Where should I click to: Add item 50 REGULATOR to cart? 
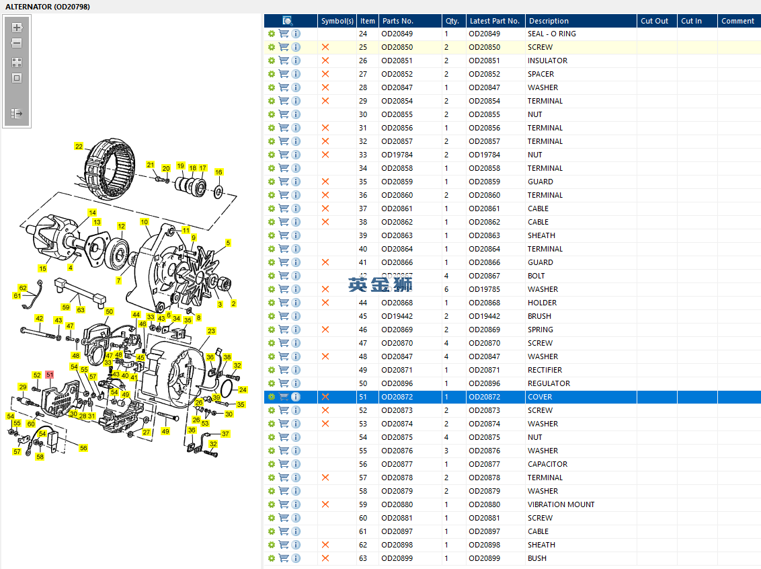(284, 383)
